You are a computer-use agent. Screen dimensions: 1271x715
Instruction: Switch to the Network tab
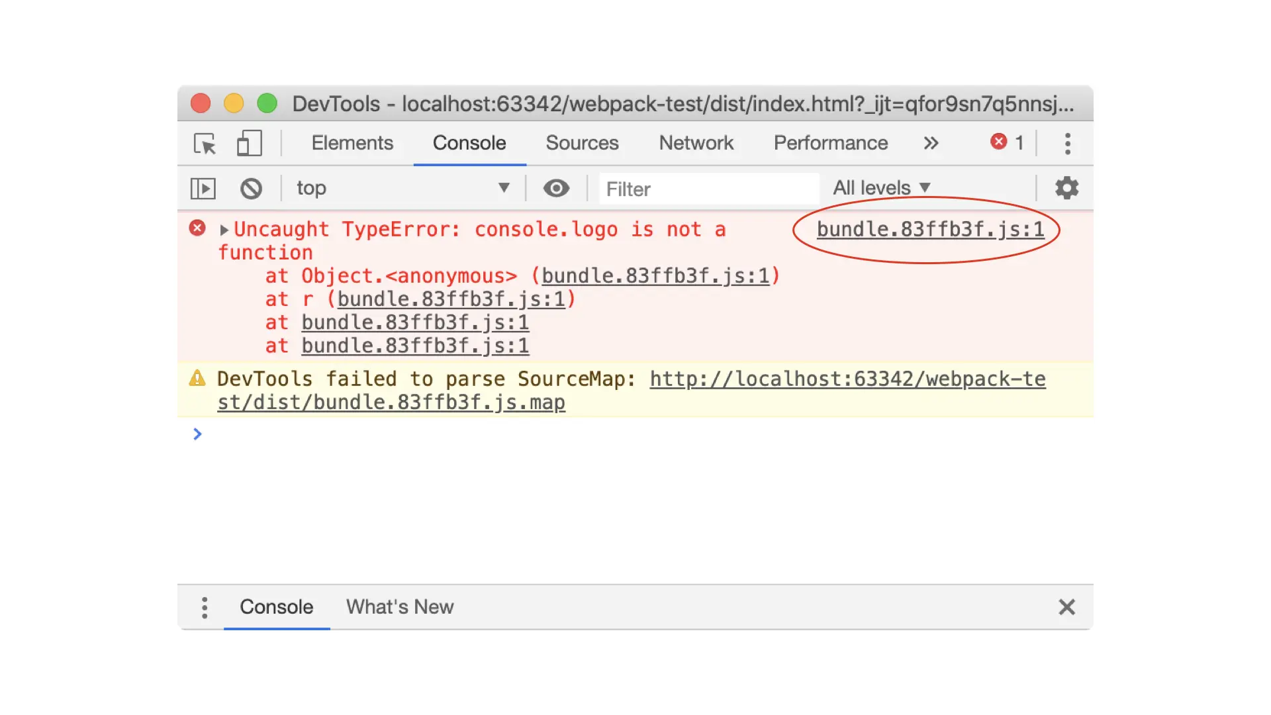(696, 143)
